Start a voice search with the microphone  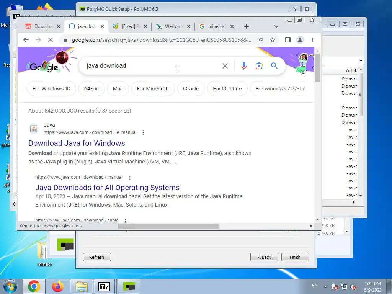[244, 66]
